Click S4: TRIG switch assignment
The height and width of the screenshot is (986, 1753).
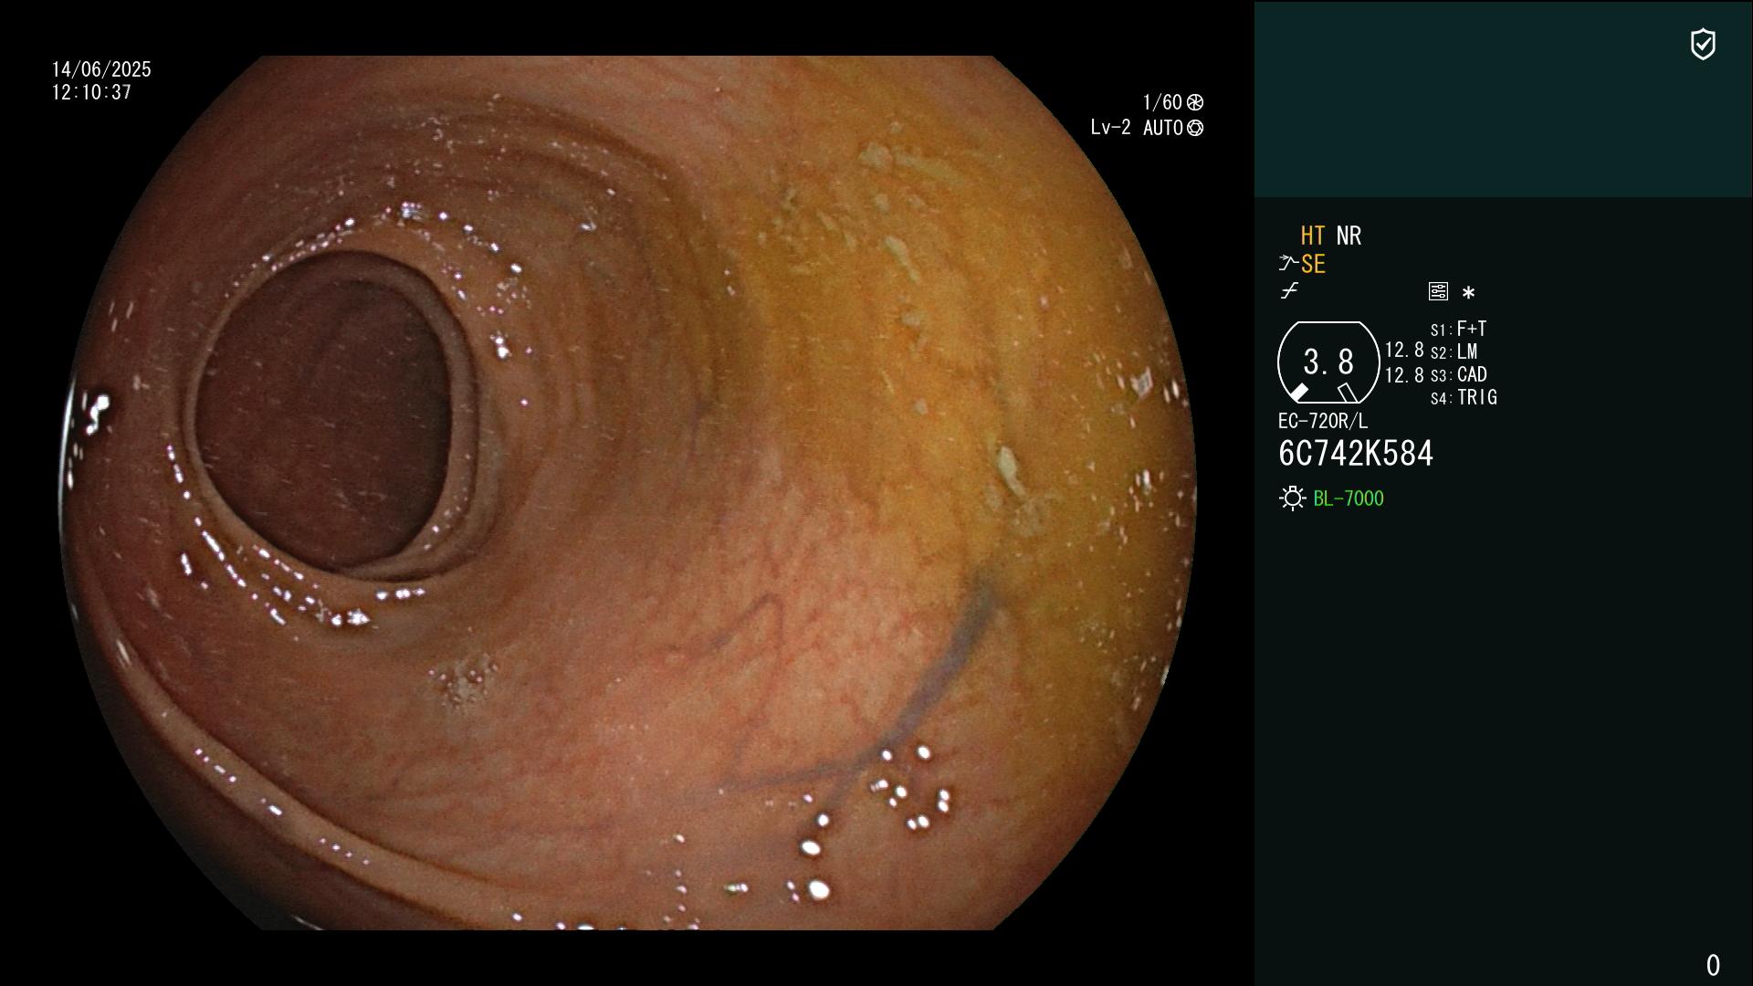[1464, 397]
